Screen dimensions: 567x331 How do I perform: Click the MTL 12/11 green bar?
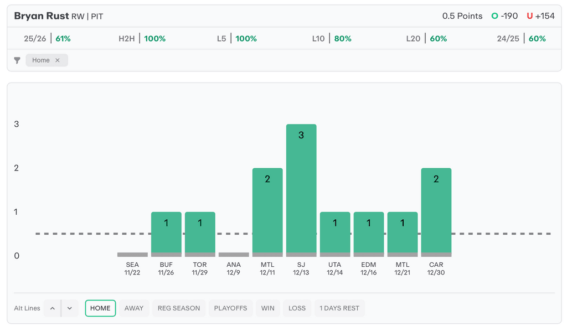point(267,210)
